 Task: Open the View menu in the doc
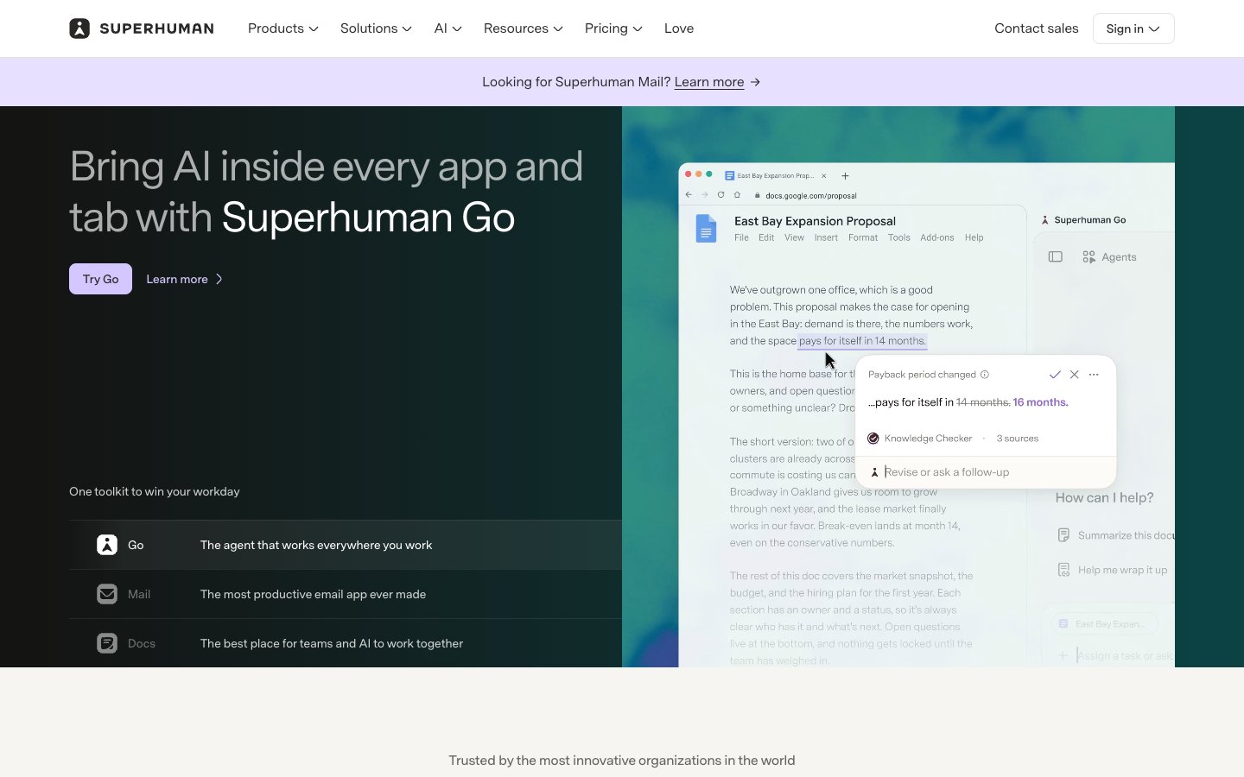(794, 237)
